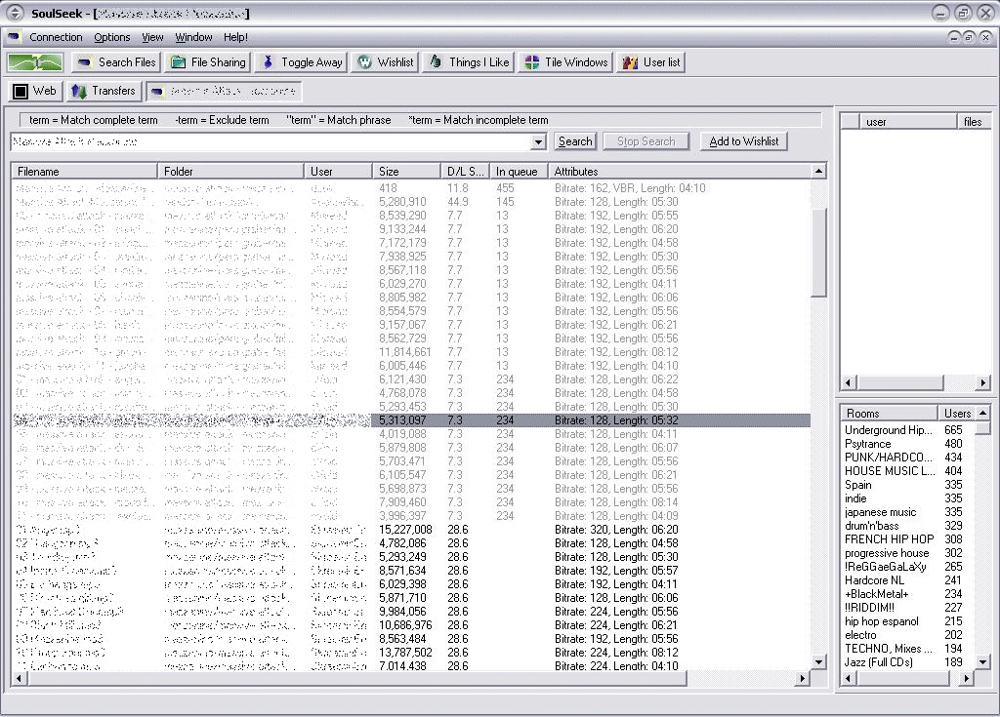Click Add to Wishlist button
Screen dimensions: 1000x717
tap(743, 141)
